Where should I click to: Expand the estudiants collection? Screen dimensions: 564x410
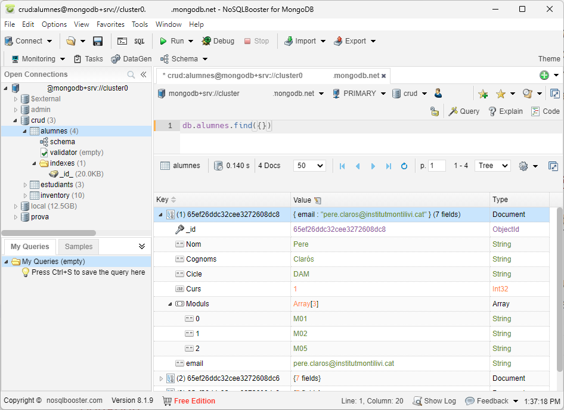pos(25,185)
